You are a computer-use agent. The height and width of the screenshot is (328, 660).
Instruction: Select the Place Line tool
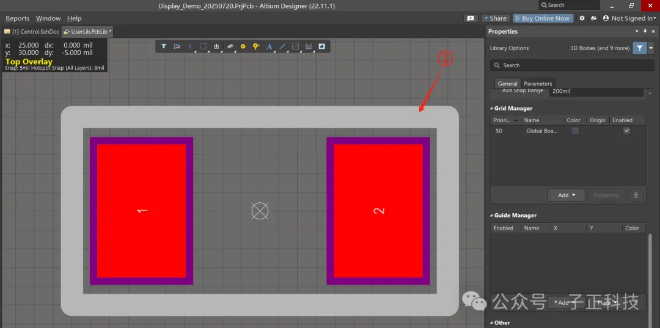click(282, 46)
